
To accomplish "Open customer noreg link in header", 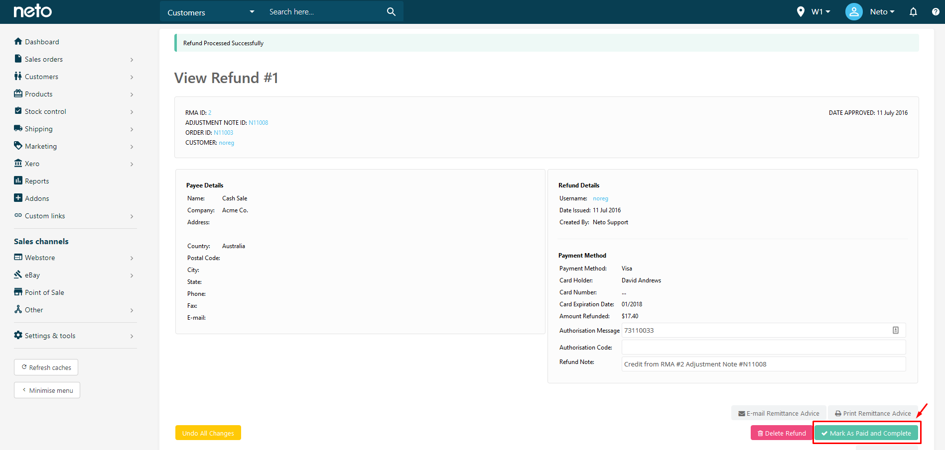I will pos(226,143).
